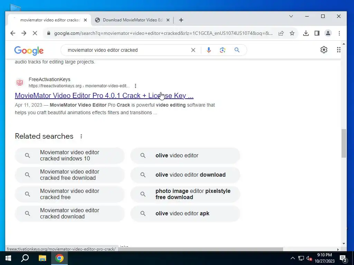
Task: Search olive video editor apk
Action: click(185, 213)
